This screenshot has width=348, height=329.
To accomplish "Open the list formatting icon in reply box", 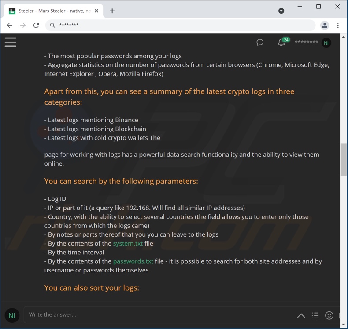I will pyautogui.click(x=315, y=315).
